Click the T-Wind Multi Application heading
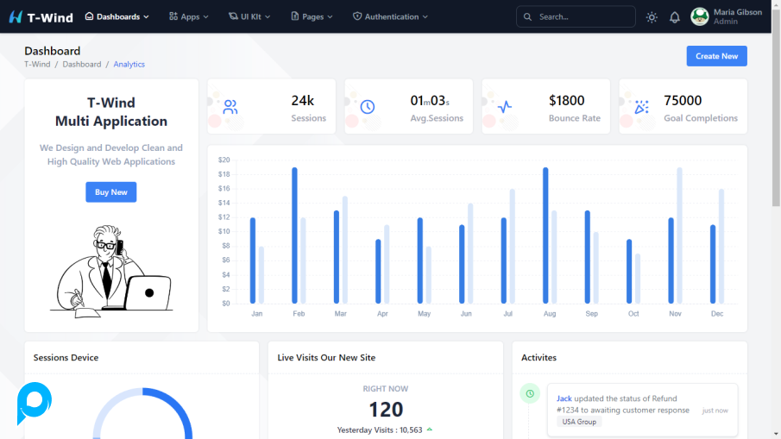 (111, 111)
